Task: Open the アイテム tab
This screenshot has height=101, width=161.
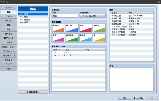Action: (x=9, y=21)
